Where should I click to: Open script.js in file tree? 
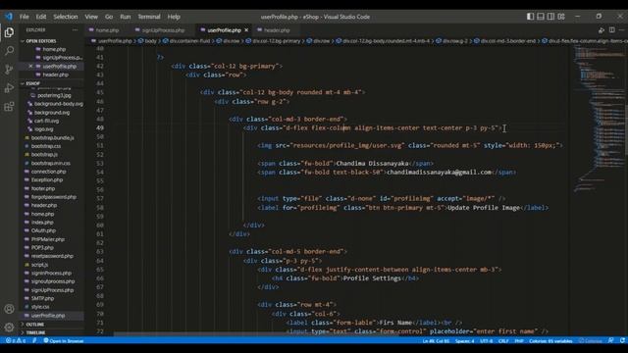point(39,265)
